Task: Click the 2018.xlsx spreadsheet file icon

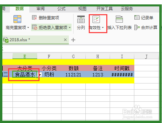Action: click(x=5, y=40)
